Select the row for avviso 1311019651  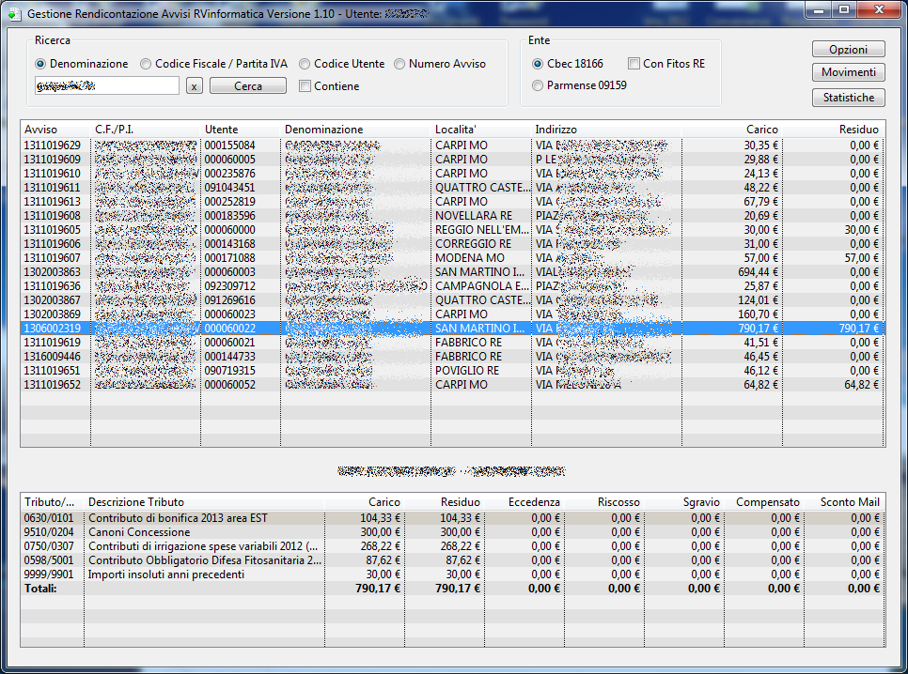452,370
